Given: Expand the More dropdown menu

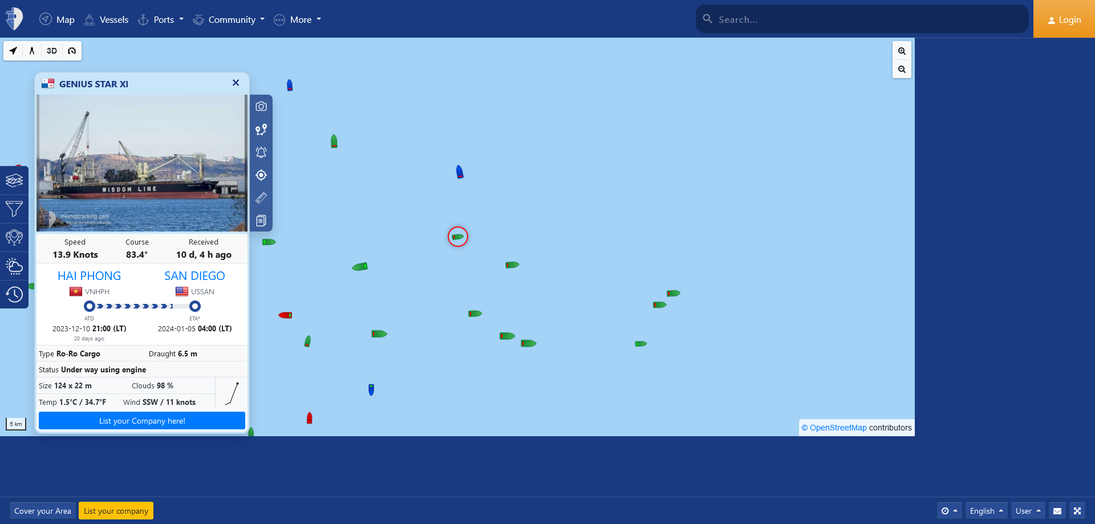Looking at the screenshot, I should tap(297, 19).
